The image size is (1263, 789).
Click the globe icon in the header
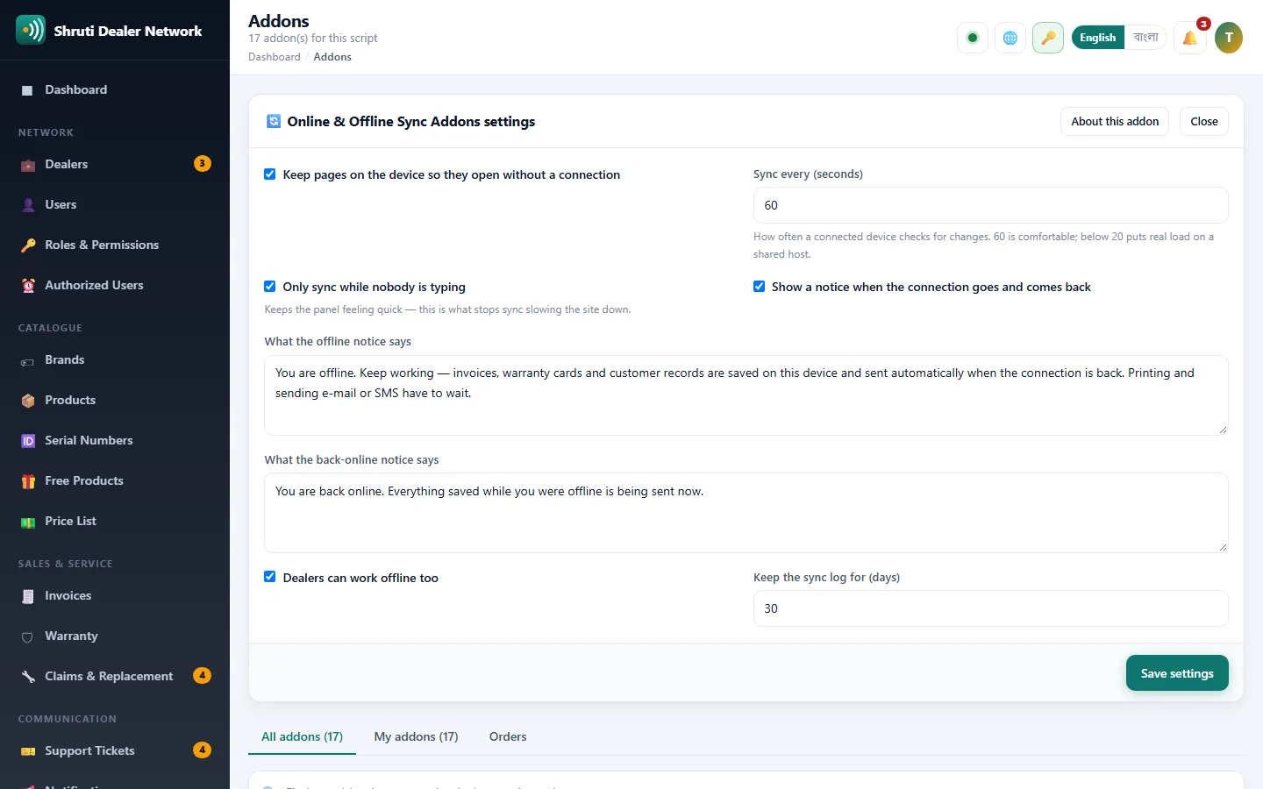[1010, 38]
